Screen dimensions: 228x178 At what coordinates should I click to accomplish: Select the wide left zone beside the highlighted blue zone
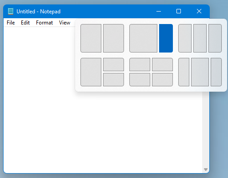click(x=143, y=38)
